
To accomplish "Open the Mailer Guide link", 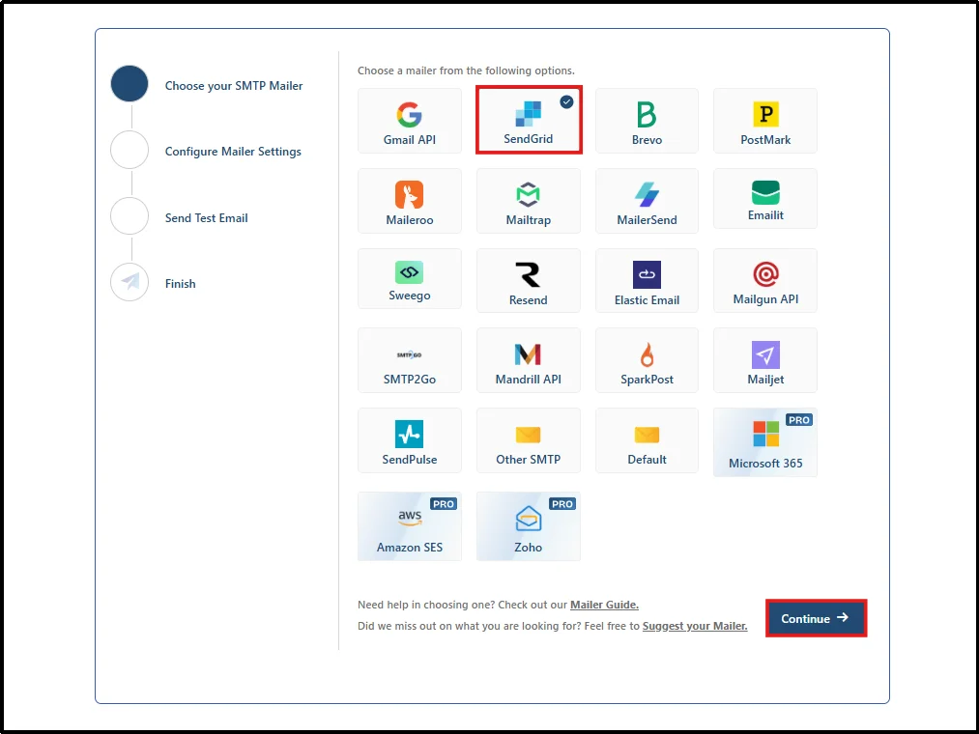I will pos(604,605).
